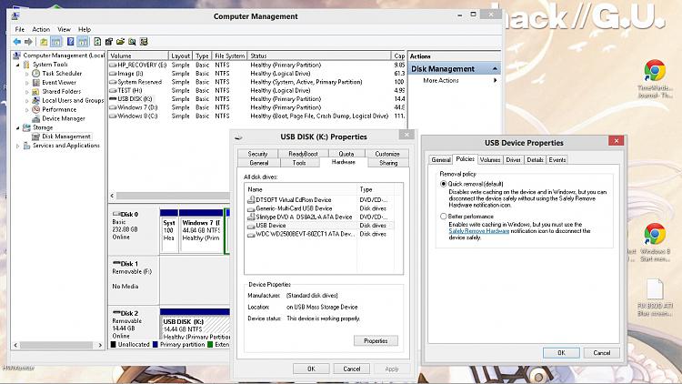Click the TimeWords Journal Chrome desktop icon
Screen dimensions: 682x384
(655, 71)
